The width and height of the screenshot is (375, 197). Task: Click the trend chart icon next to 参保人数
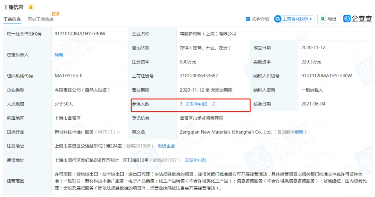[x=213, y=104]
